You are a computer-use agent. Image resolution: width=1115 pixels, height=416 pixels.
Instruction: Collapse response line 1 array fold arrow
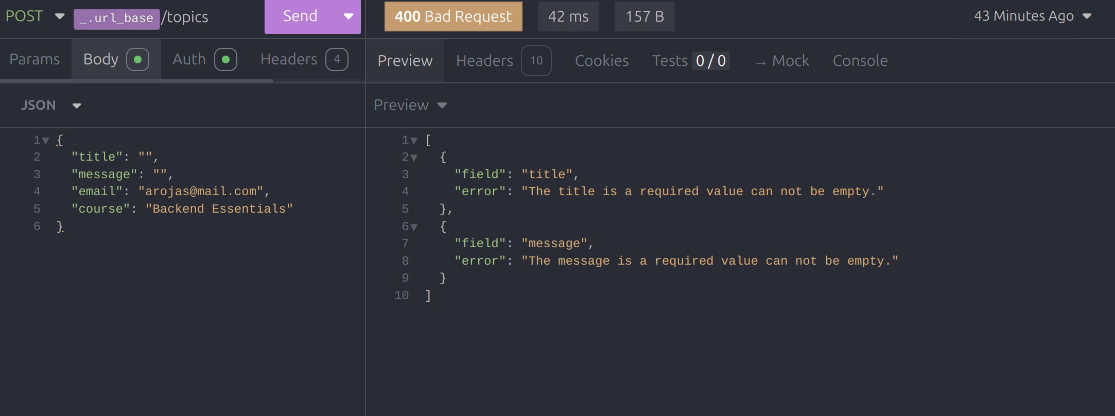[414, 141]
